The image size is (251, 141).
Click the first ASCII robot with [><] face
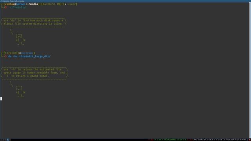tap(21, 39)
